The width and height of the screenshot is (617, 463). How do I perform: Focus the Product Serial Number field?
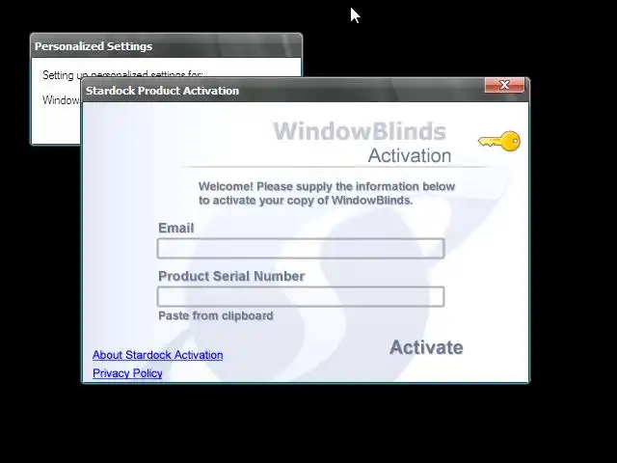pos(301,296)
